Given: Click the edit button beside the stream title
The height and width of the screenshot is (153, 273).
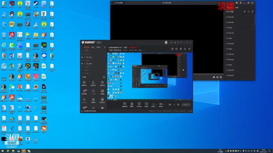Looking at the screenshot, I should pos(125,47).
